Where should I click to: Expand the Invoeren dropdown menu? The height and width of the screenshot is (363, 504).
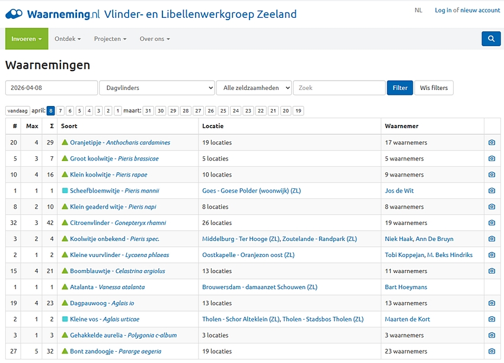[26, 38]
